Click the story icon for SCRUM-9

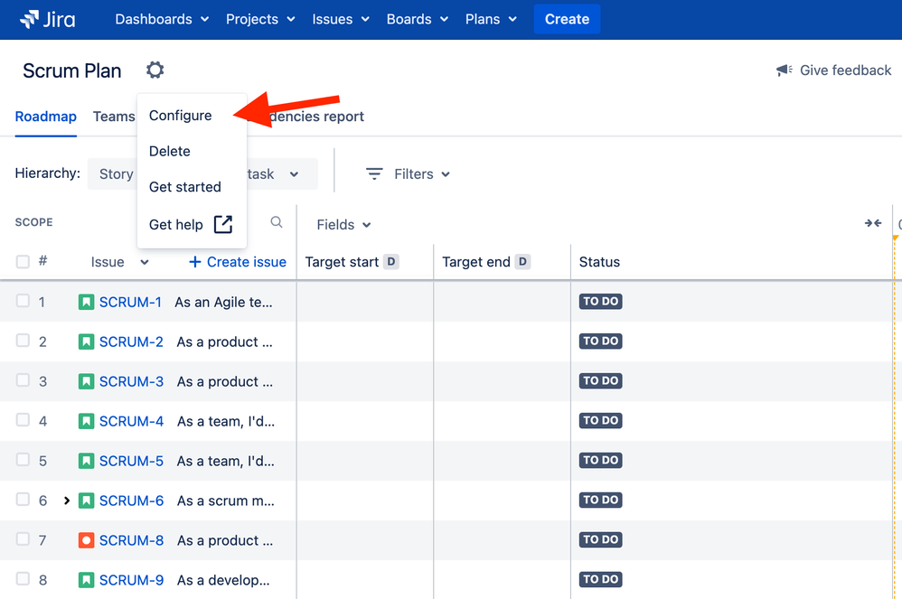pos(86,580)
